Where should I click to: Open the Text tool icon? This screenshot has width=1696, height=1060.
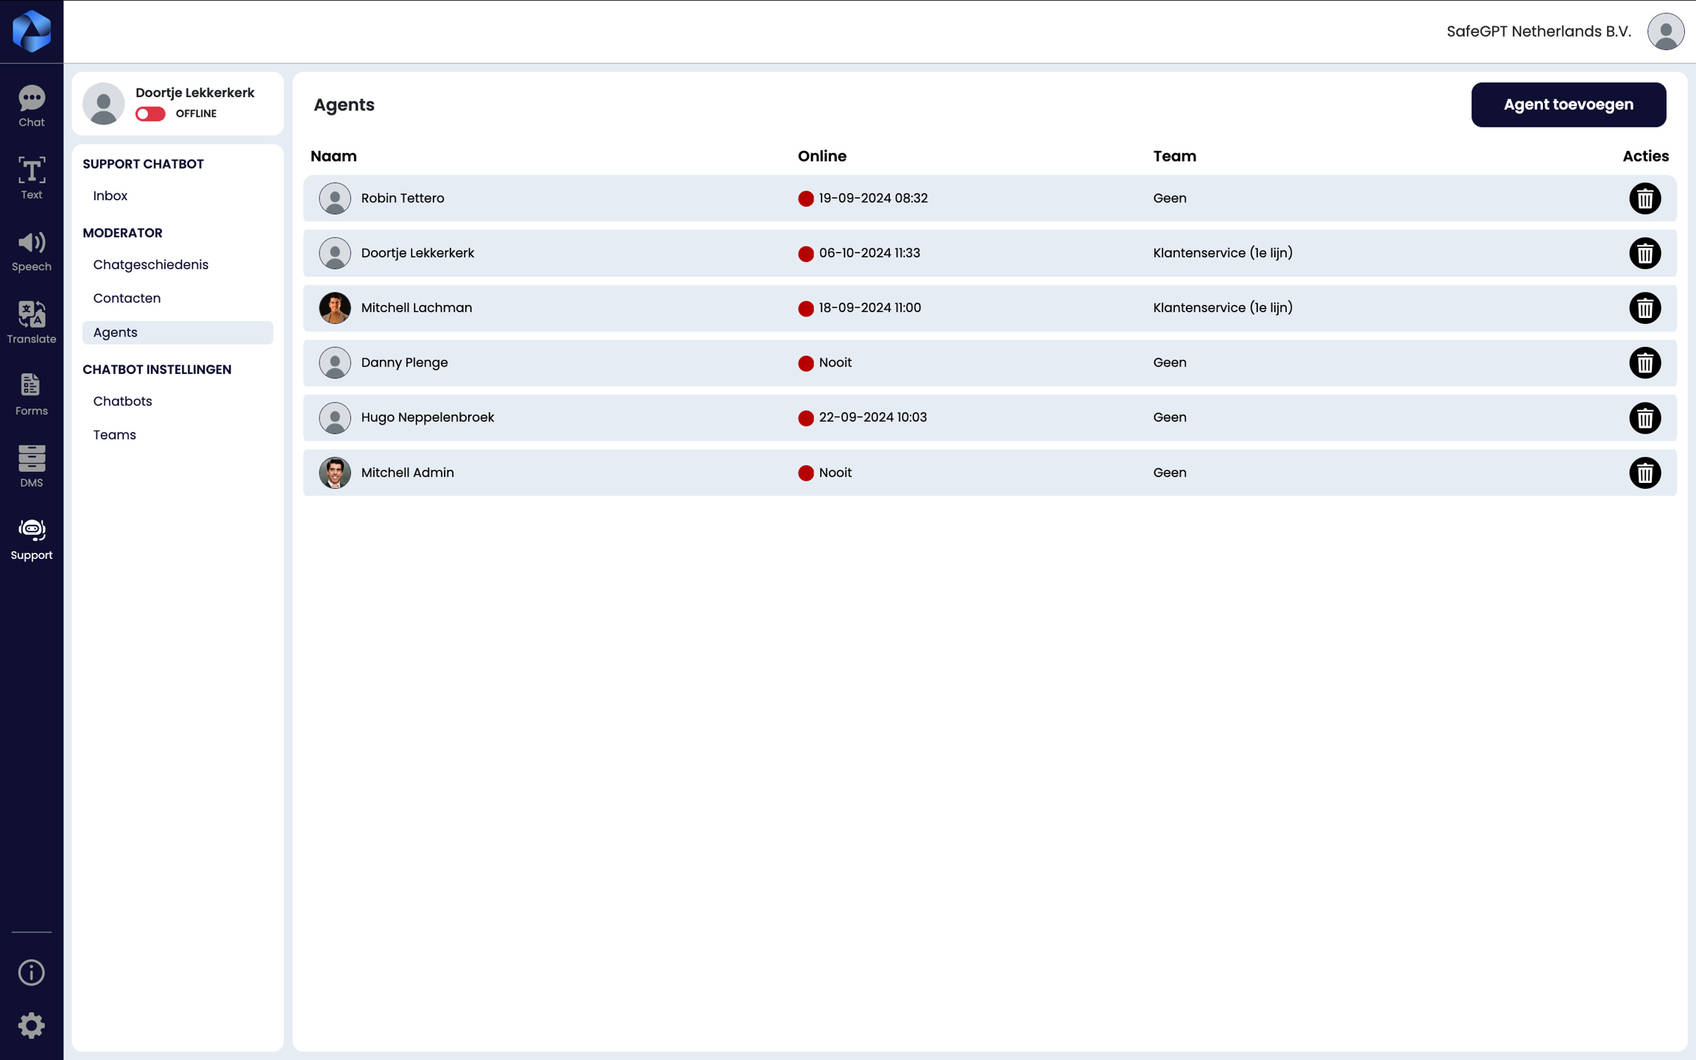tap(32, 178)
